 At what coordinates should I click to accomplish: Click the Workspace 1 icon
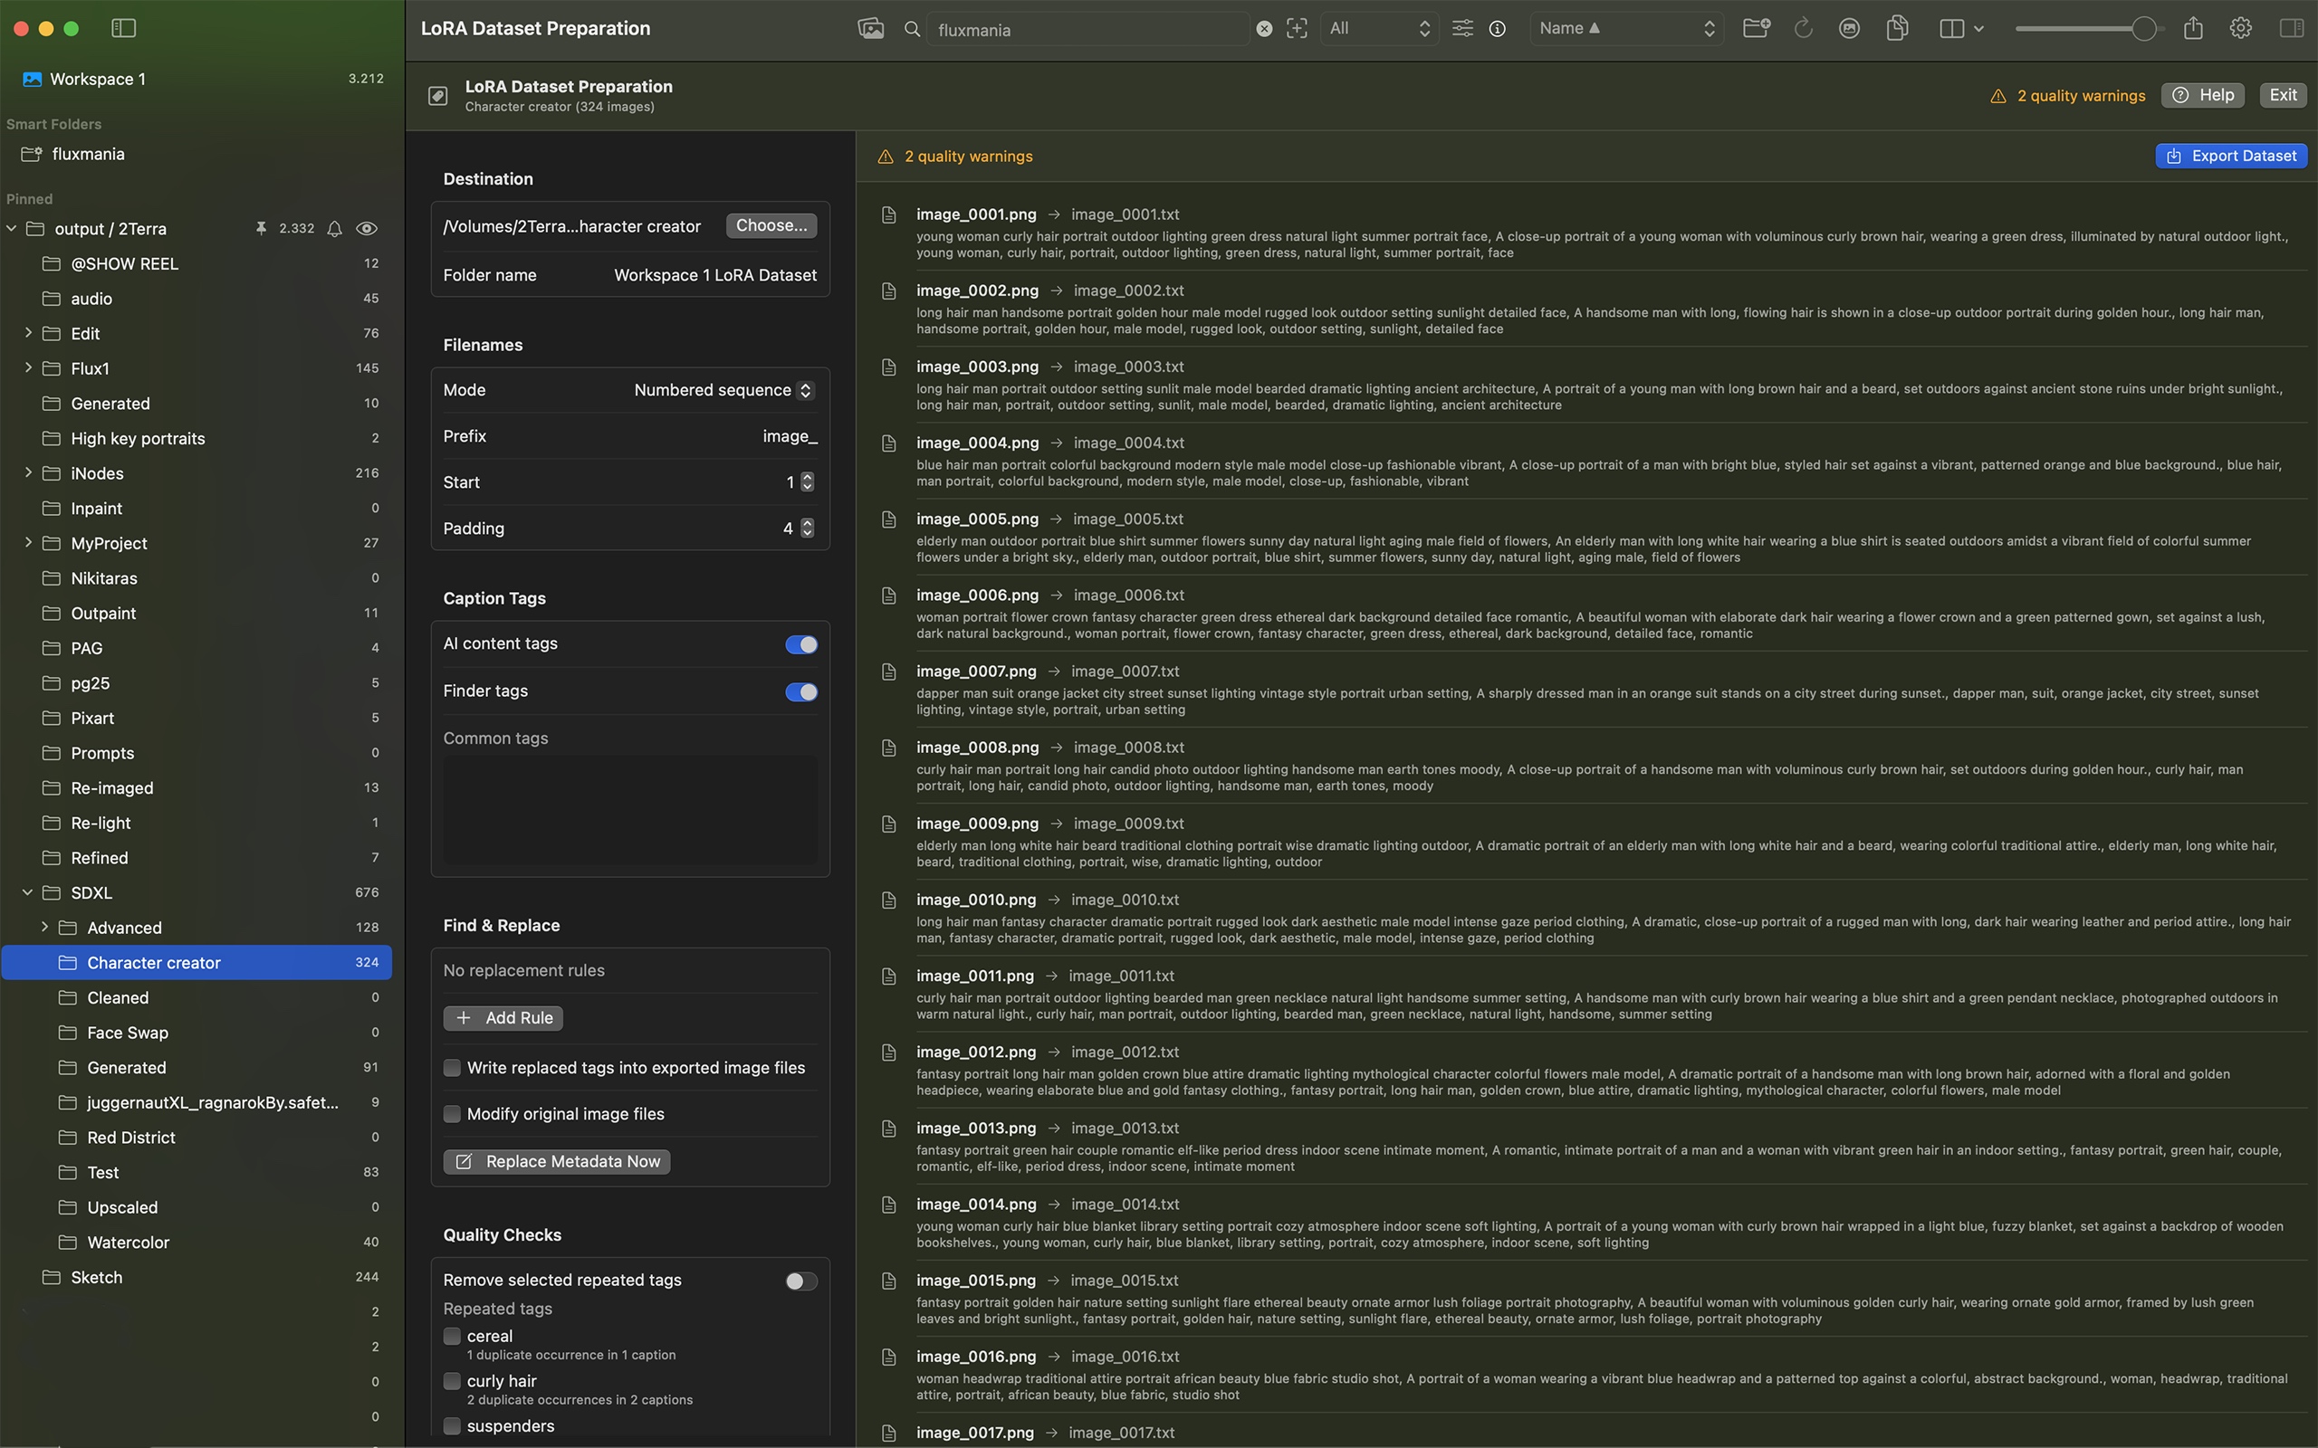(32, 80)
